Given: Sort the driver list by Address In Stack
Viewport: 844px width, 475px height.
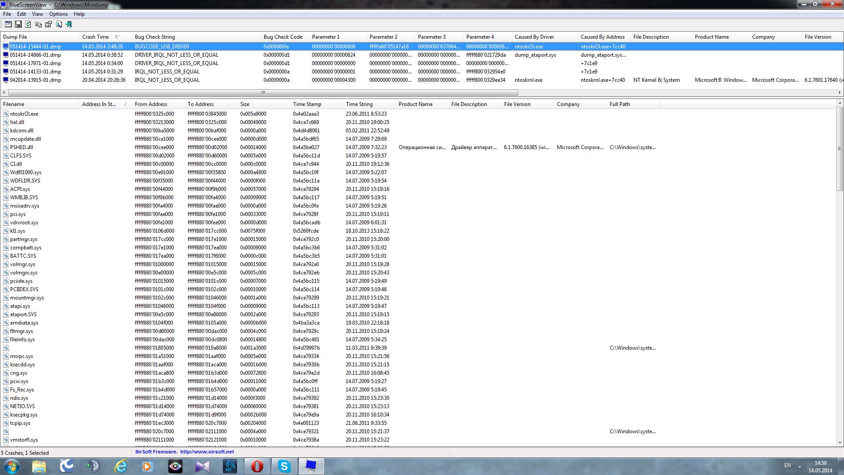Looking at the screenshot, I should (99, 104).
